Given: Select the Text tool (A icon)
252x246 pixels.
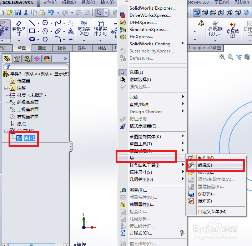Looking at the screenshot, I should click(71, 31).
